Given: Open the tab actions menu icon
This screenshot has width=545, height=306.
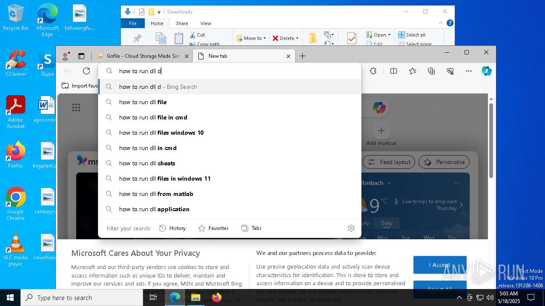Looking at the screenshot, I should click(81, 56).
